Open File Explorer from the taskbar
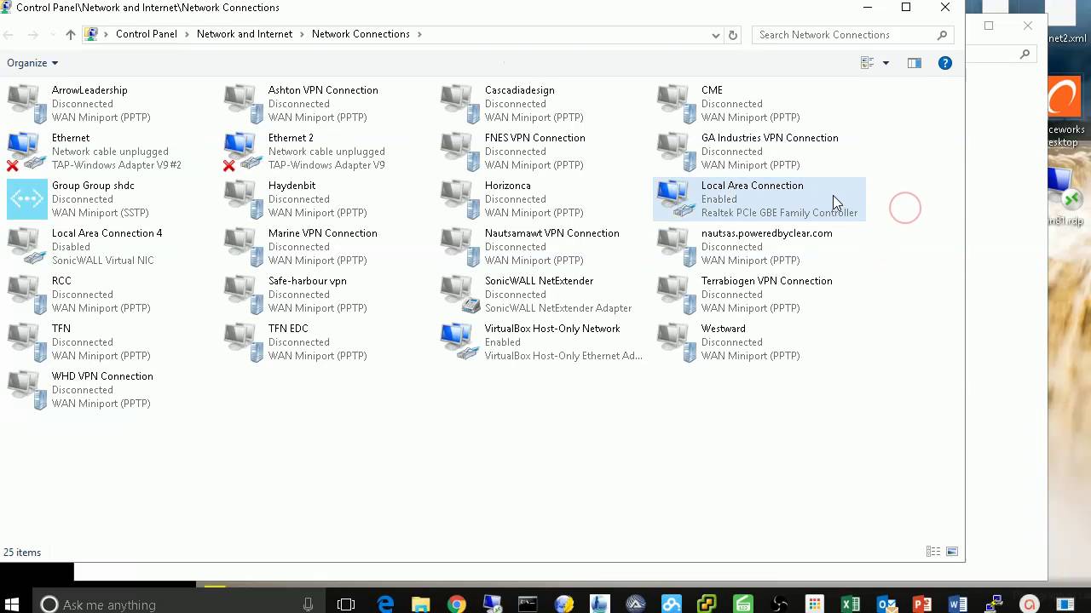This screenshot has width=1091, height=613. [421, 604]
